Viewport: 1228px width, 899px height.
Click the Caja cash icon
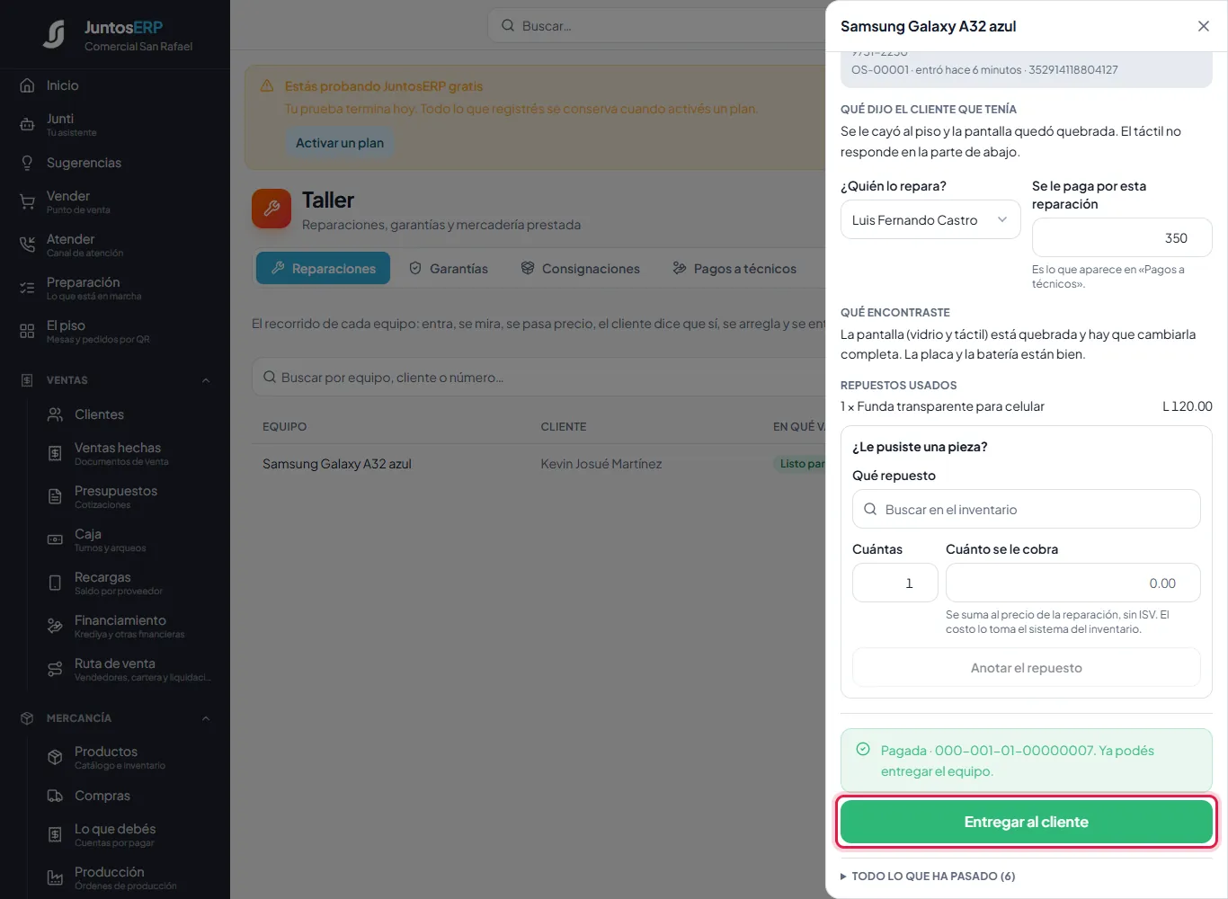coord(55,539)
